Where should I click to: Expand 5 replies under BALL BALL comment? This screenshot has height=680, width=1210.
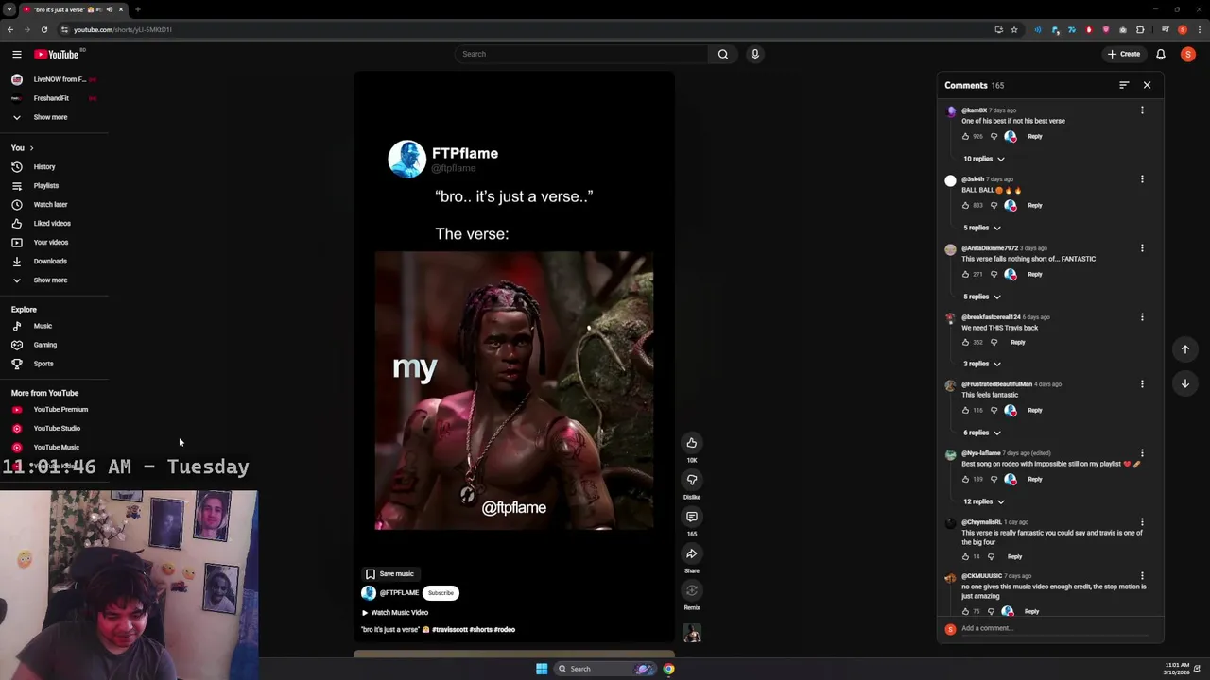pos(982,228)
